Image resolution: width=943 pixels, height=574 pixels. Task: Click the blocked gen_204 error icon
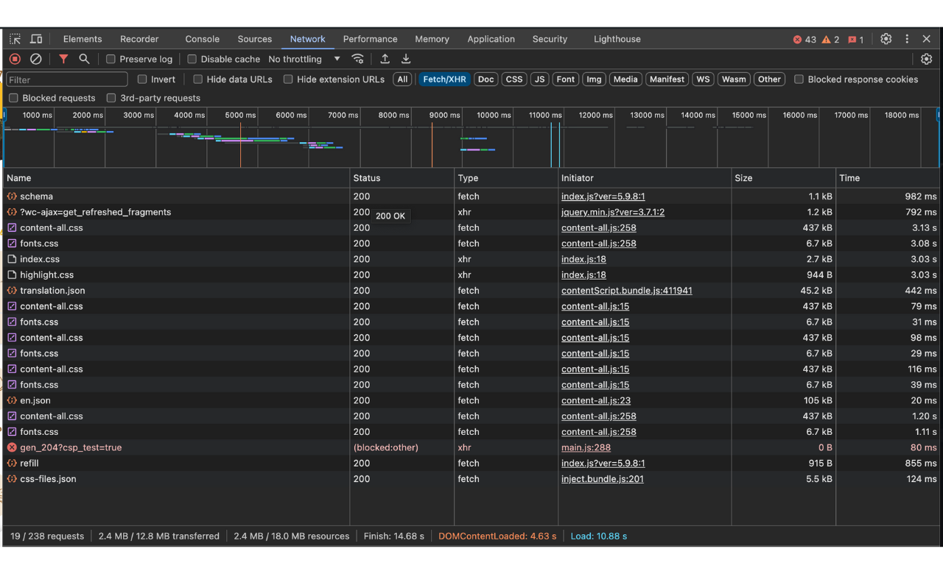[12, 447]
